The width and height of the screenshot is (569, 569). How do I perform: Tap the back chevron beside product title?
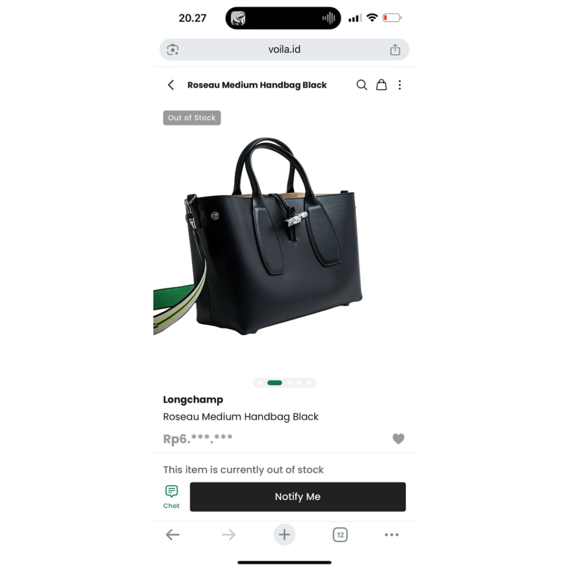coord(171,85)
